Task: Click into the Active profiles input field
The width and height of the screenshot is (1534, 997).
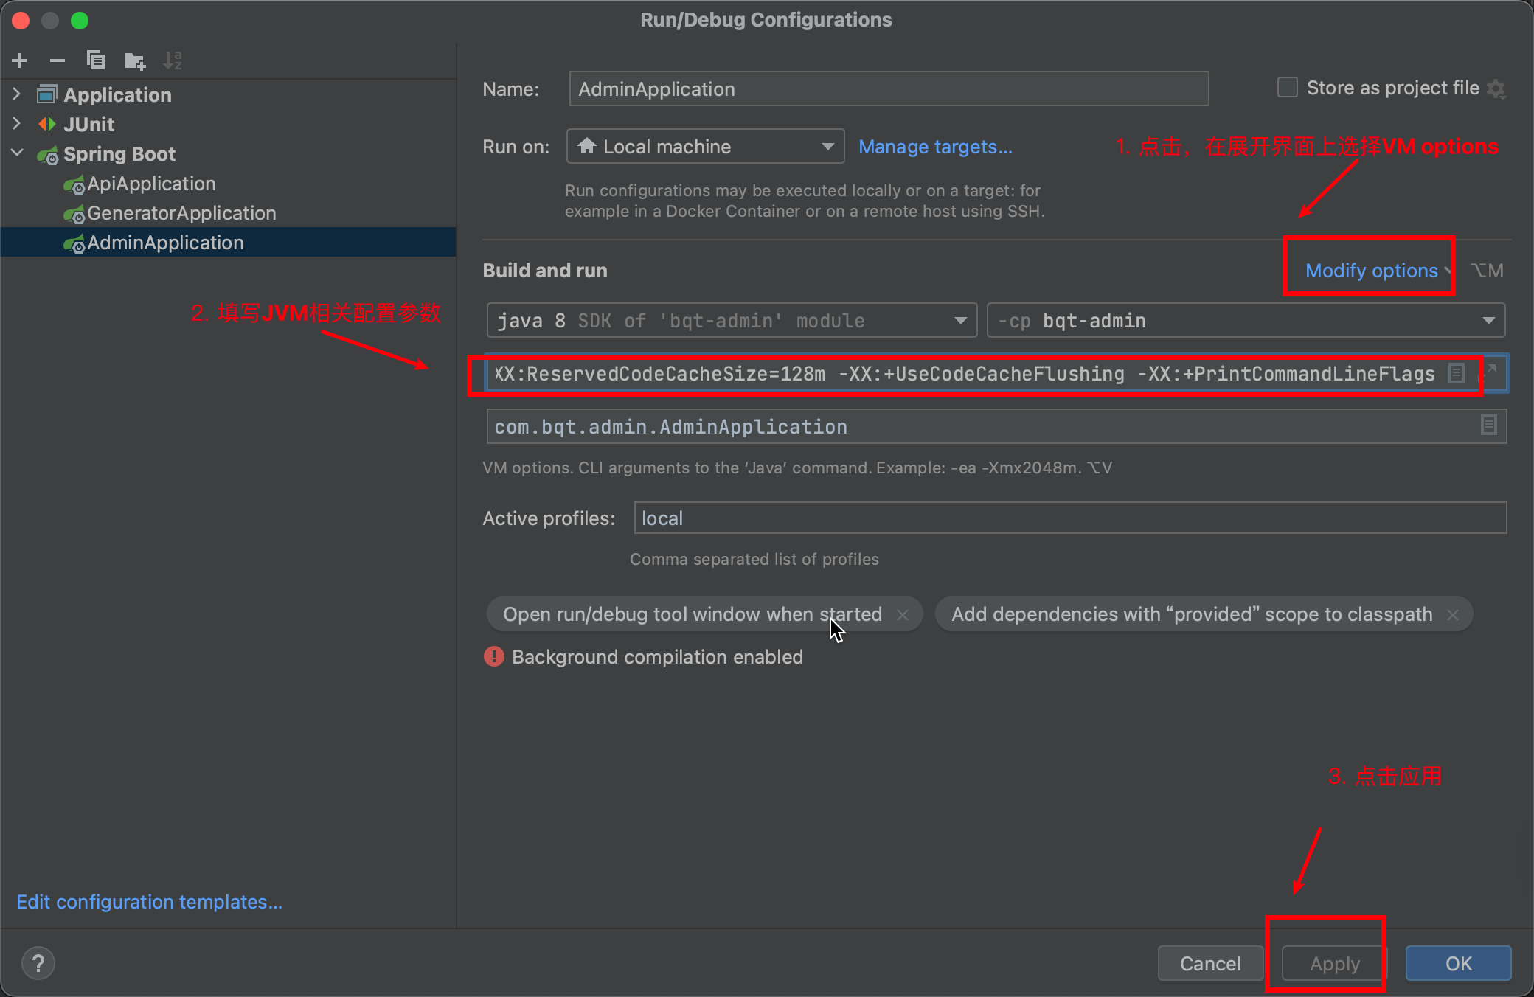Action: 1069,518
